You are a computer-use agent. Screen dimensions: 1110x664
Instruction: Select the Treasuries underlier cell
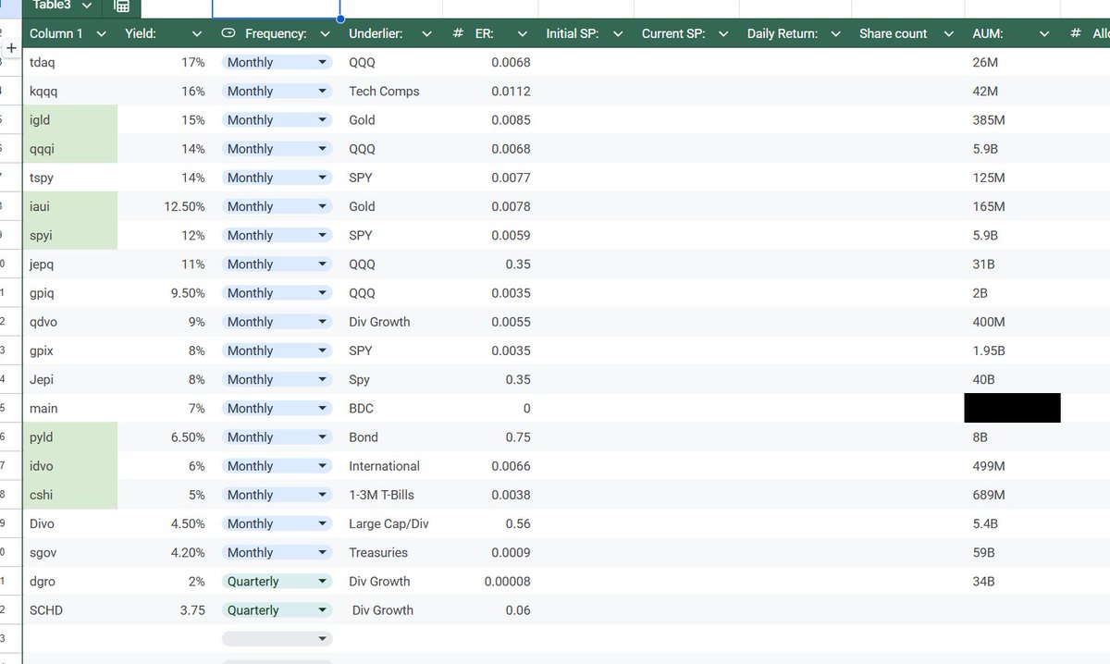click(x=392, y=553)
